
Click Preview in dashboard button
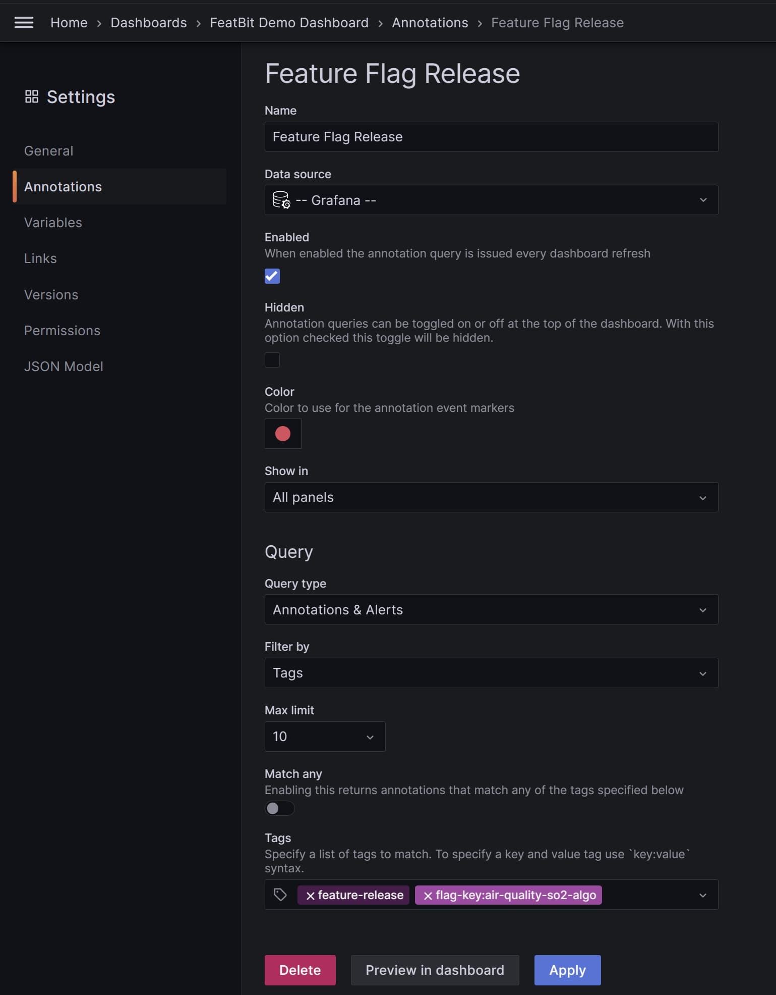(x=435, y=970)
